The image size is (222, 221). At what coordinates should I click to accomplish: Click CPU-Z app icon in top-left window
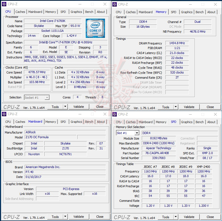tap(4, 4)
